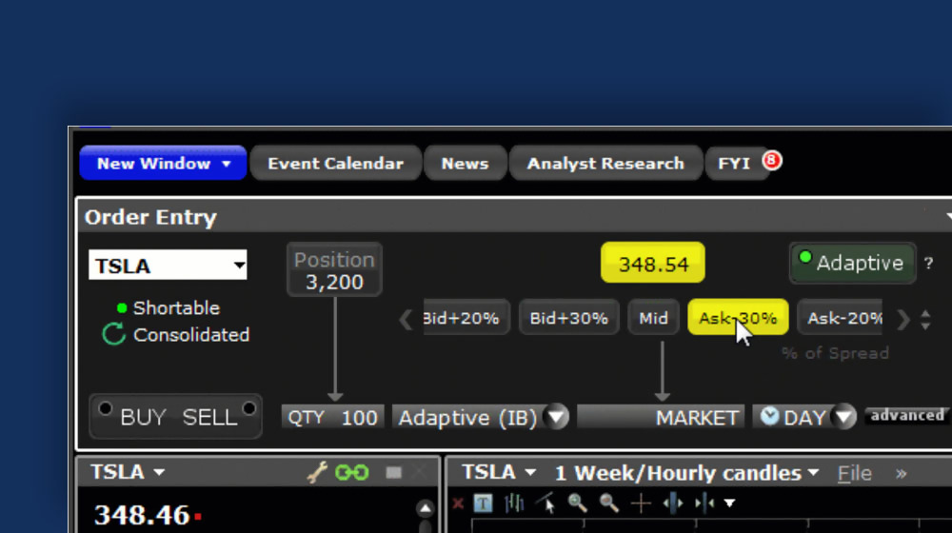Toggle the Adaptive button
952x533 pixels.
pyautogui.click(x=852, y=263)
